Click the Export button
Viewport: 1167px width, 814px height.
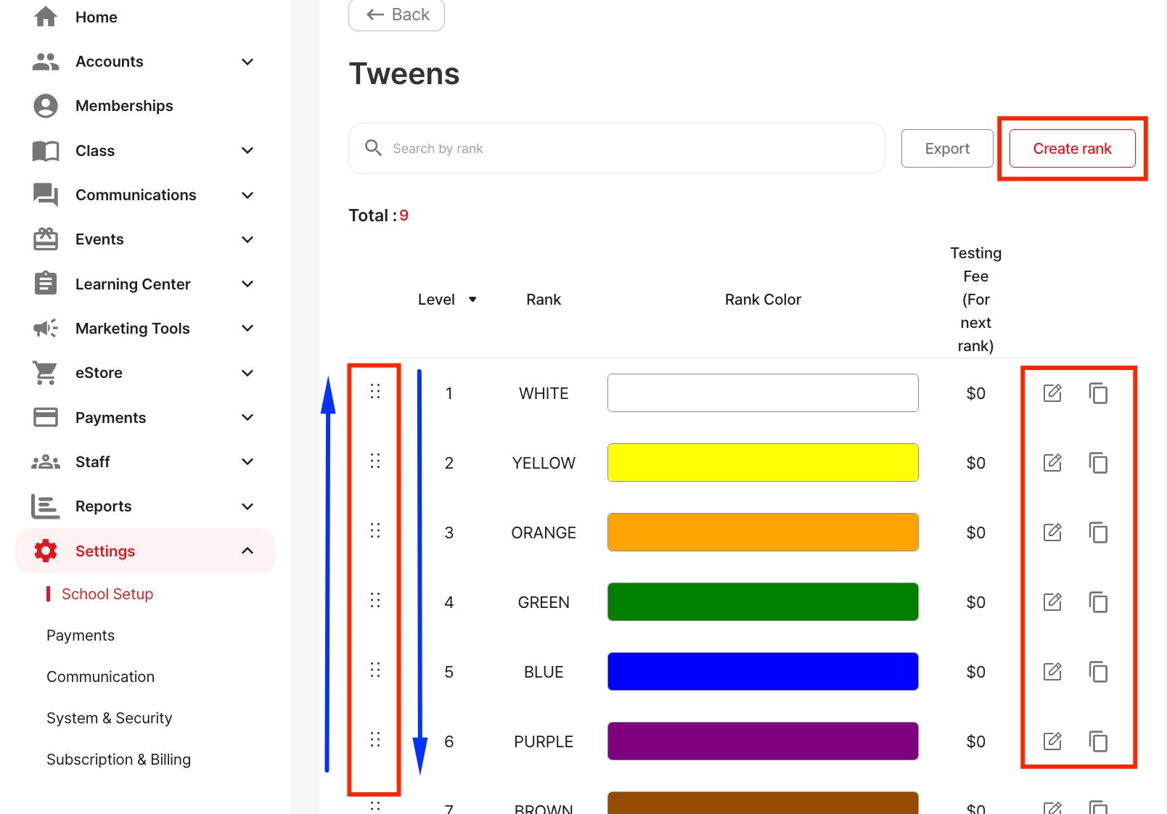946,148
